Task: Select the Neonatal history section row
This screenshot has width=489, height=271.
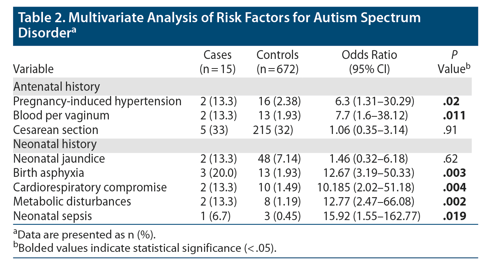Action: 55,144
